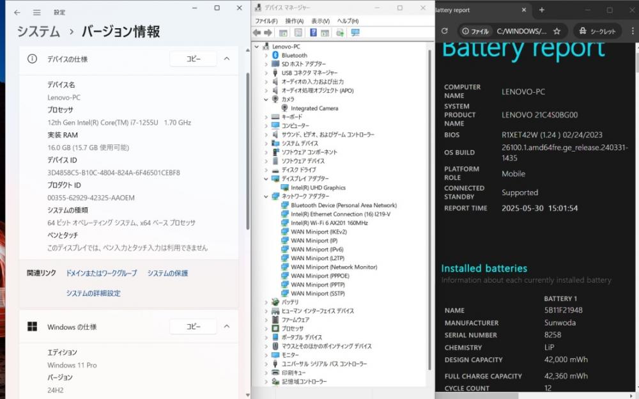Click the Forward arrow in Device Manager toolbar
Image resolution: width=639 pixels, height=399 pixels.
268,33
